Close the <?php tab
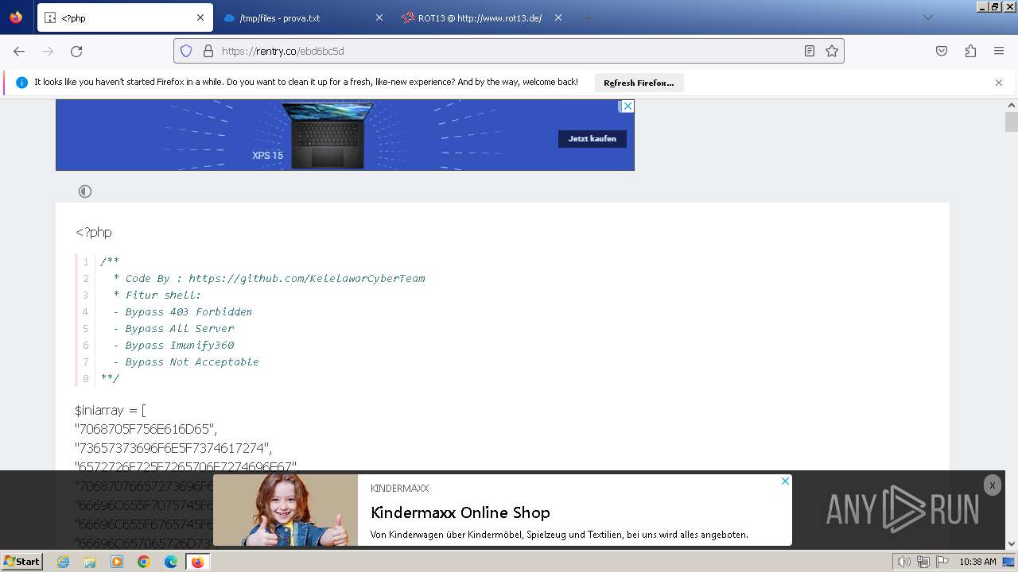This screenshot has width=1018, height=572. pos(200,17)
